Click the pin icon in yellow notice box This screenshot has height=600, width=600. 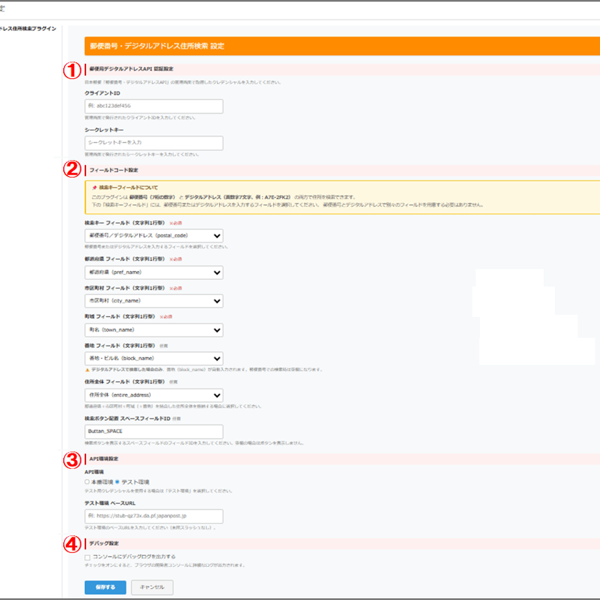95,188
